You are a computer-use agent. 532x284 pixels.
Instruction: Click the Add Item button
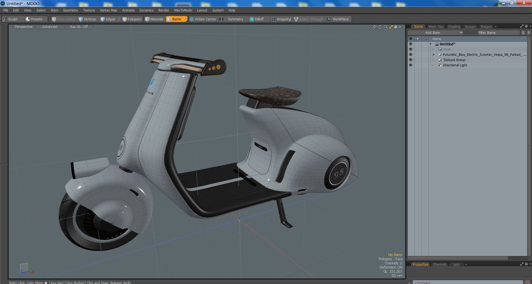click(433, 33)
